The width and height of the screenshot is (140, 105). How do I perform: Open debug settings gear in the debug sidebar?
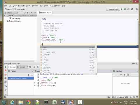click(x=6, y=86)
